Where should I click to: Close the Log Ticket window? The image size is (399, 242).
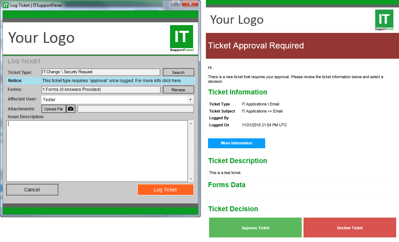pos(191,4)
